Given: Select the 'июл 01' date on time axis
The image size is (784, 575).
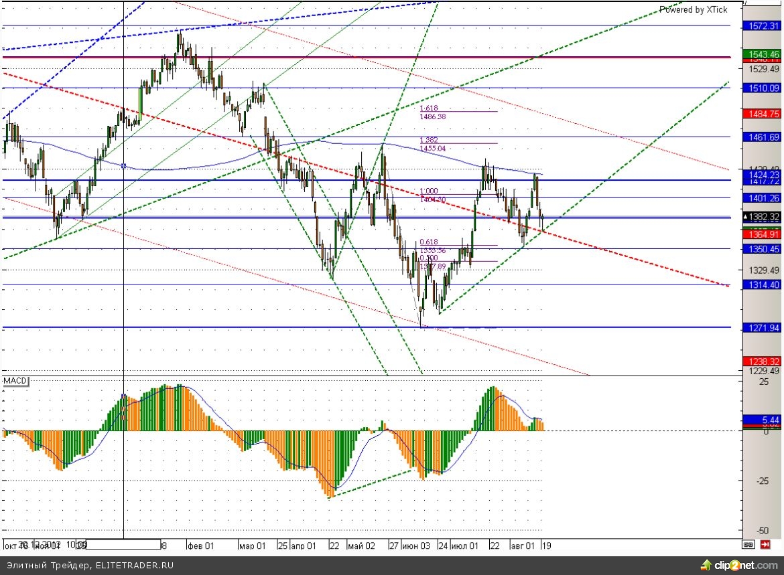Looking at the screenshot, I should (x=464, y=546).
